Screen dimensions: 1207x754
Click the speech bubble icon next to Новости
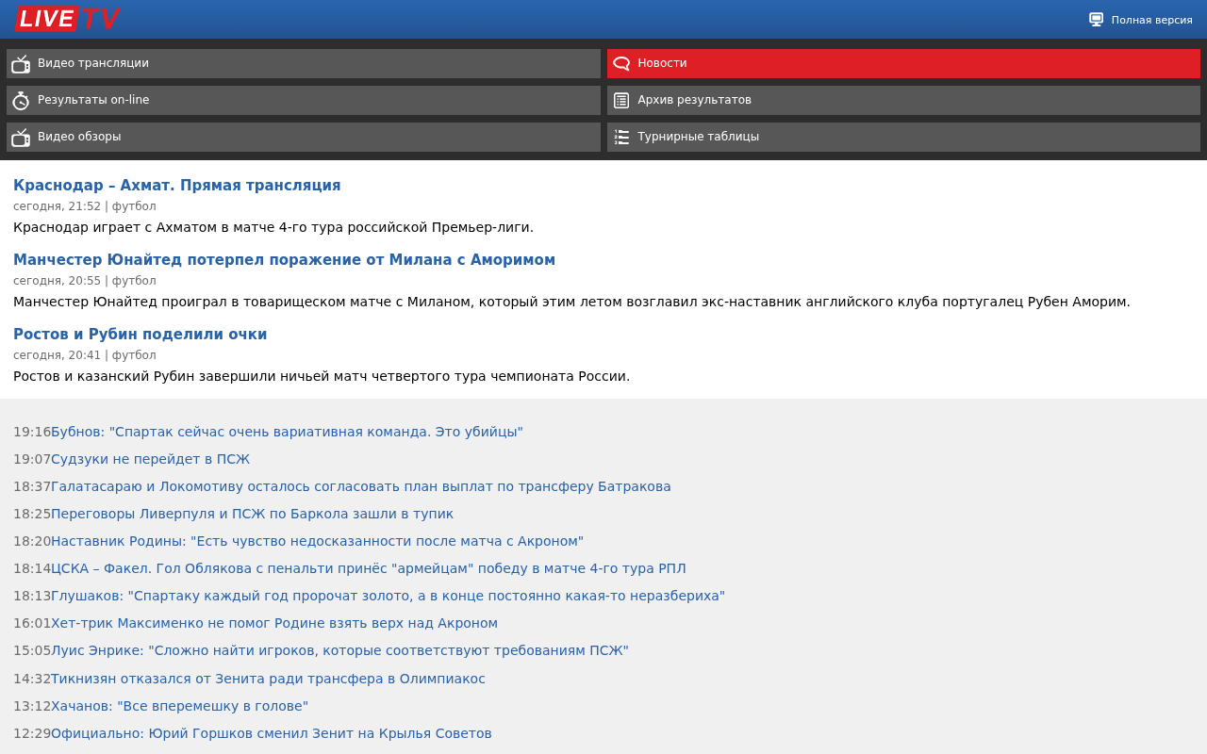621,63
